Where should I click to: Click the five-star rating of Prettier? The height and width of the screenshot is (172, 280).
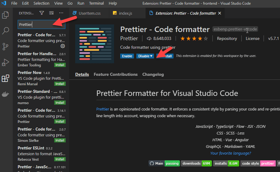pos(194,38)
